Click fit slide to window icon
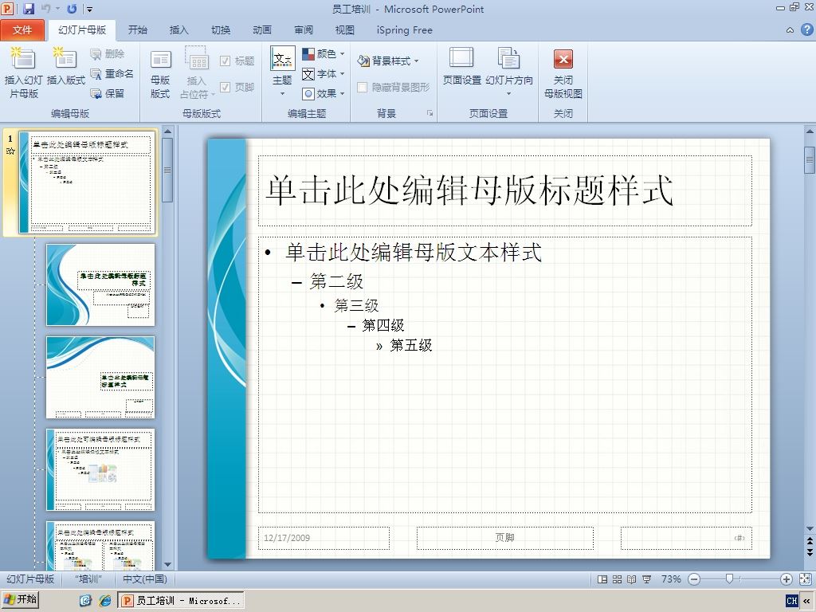 [x=805, y=579]
